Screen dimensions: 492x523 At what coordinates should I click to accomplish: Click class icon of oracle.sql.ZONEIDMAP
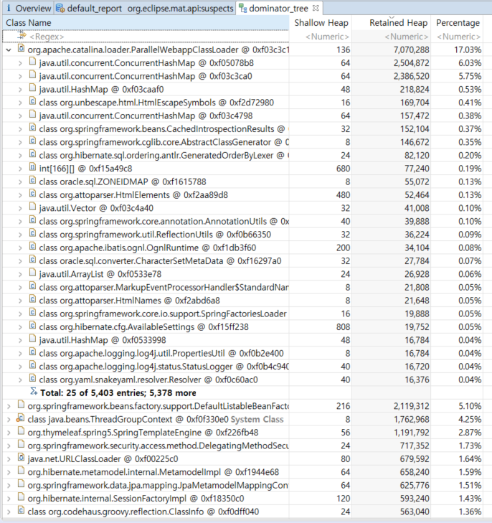(x=32, y=181)
